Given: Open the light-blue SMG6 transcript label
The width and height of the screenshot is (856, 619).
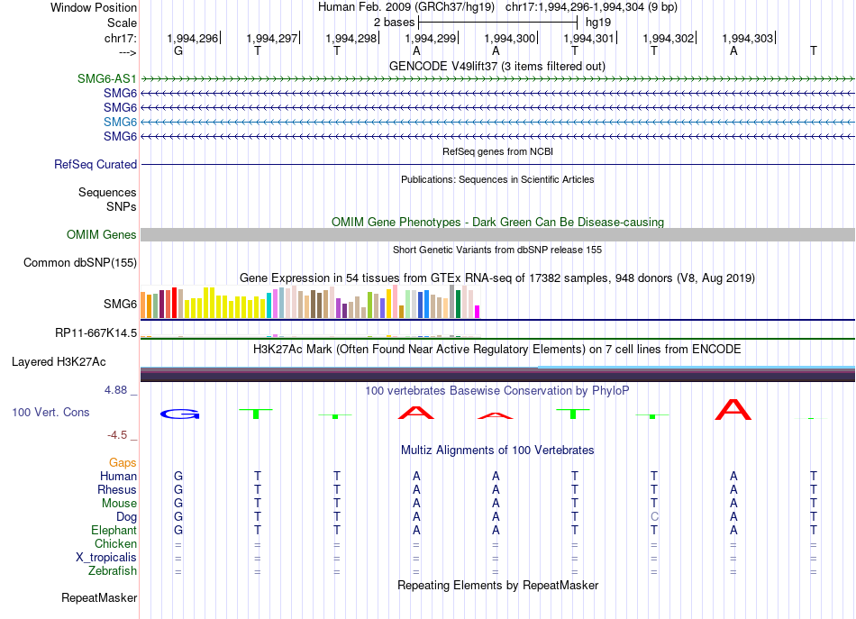Looking at the screenshot, I should [120, 122].
